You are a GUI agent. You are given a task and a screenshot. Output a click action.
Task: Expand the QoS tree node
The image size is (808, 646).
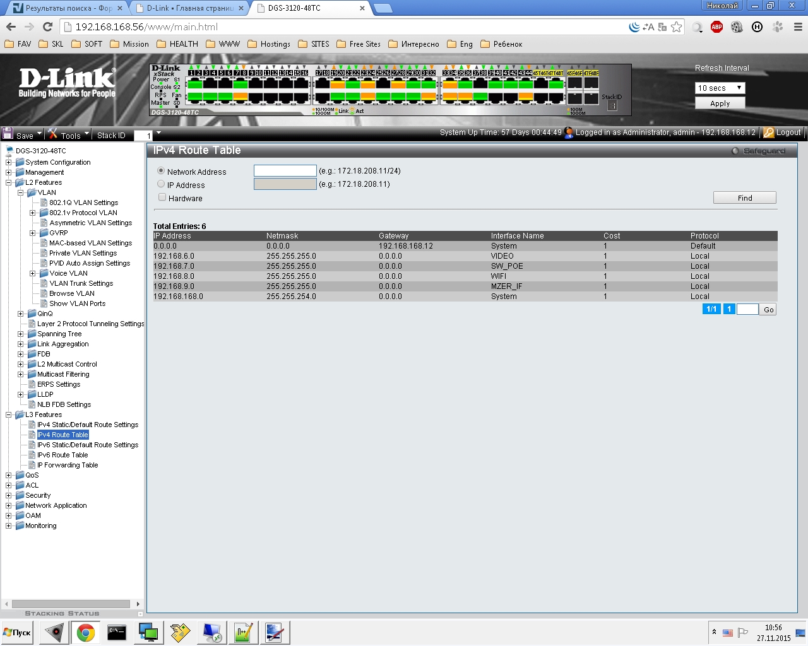click(9, 475)
